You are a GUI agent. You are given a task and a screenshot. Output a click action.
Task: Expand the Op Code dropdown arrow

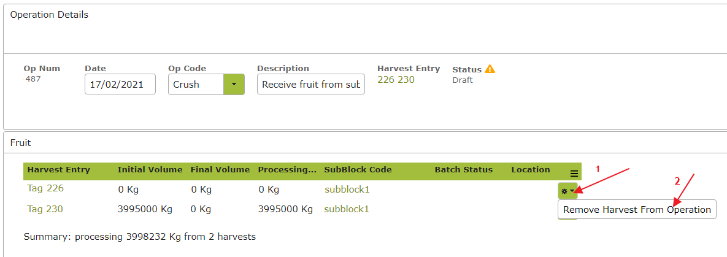(234, 85)
